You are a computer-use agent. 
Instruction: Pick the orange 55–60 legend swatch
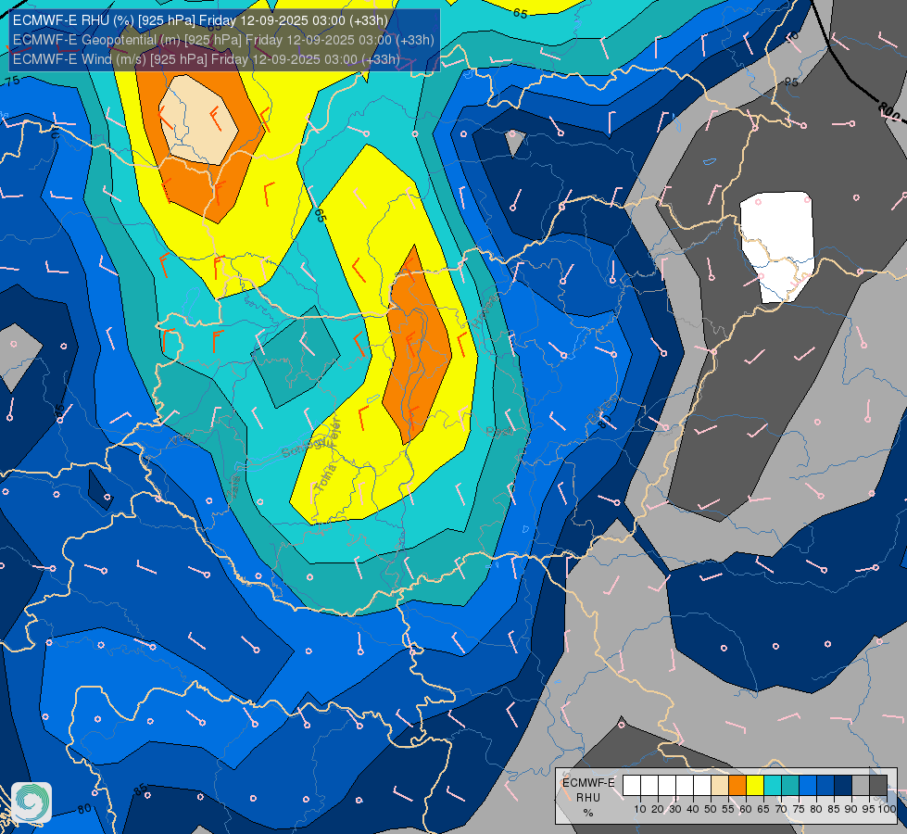737,786
